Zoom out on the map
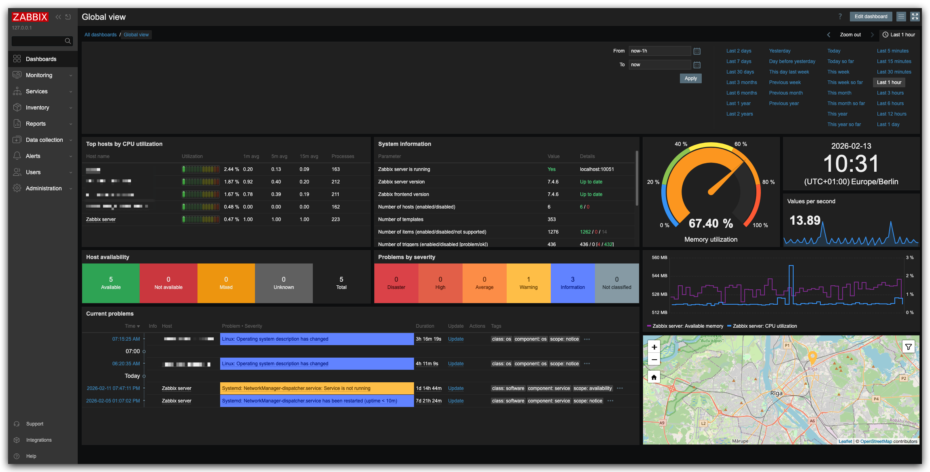Viewport: 930px width, 472px height. pyautogui.click(x=654, y=359)
